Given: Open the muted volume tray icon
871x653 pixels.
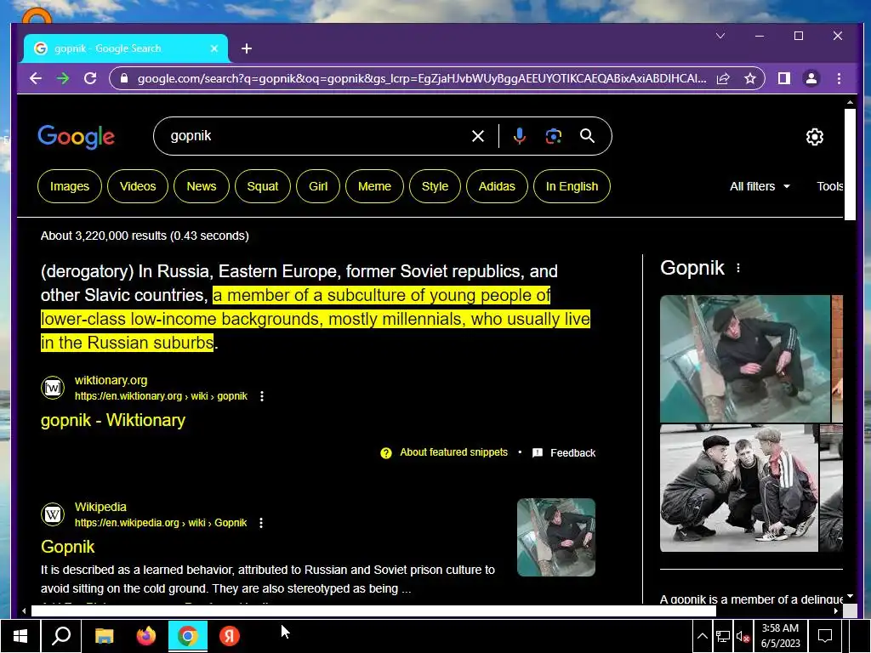Looking at the screenshot, I should point(743,636).
